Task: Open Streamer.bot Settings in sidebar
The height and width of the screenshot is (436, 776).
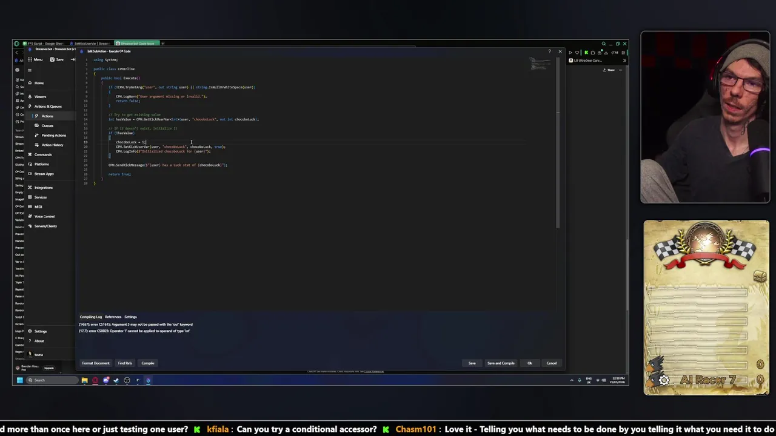Action: point(40,332)
